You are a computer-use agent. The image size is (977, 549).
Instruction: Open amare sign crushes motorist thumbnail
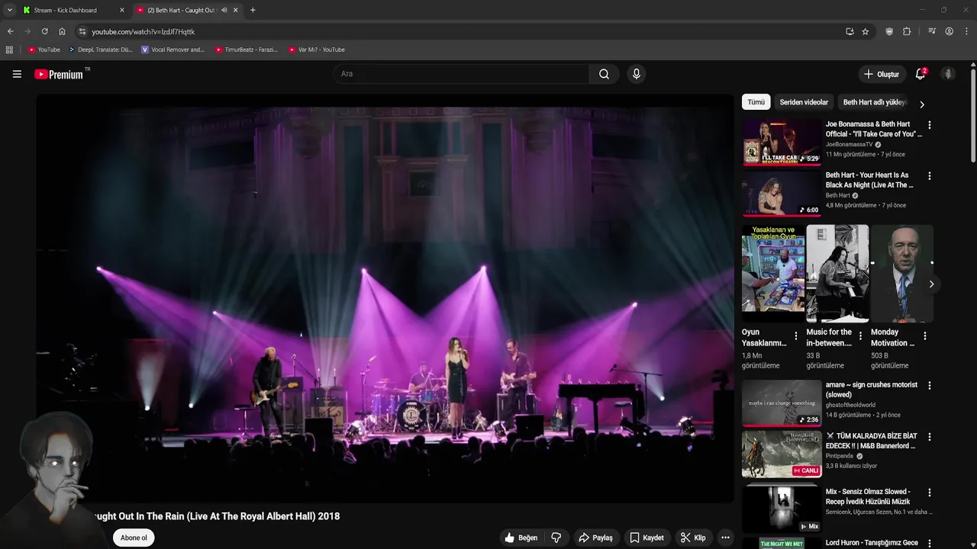click(x=782, y=403)
